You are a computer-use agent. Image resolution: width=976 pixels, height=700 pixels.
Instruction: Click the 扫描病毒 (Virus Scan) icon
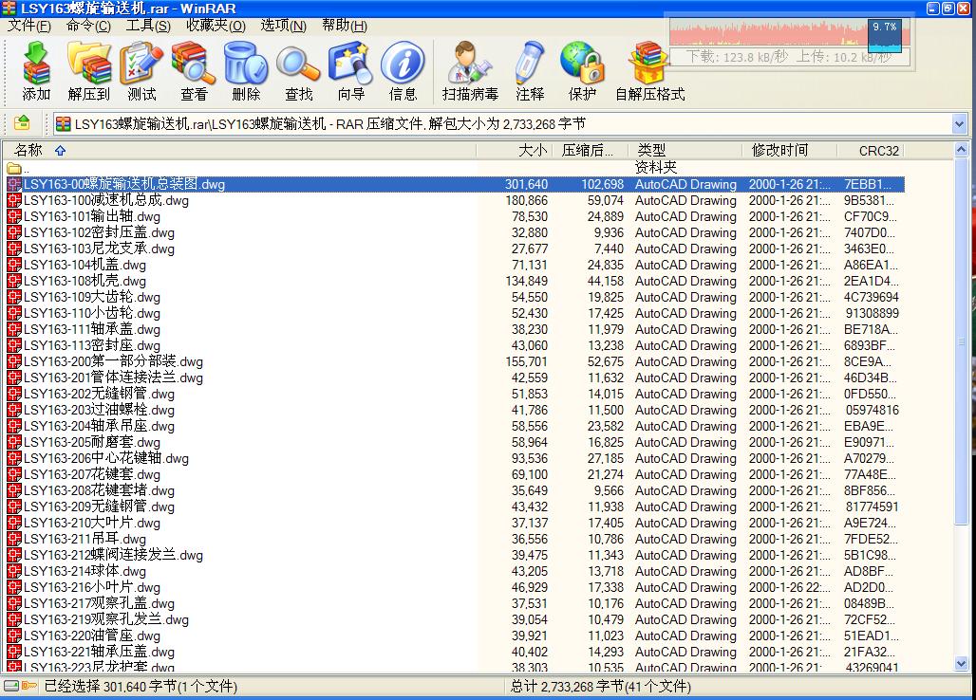tap(470, 64)
